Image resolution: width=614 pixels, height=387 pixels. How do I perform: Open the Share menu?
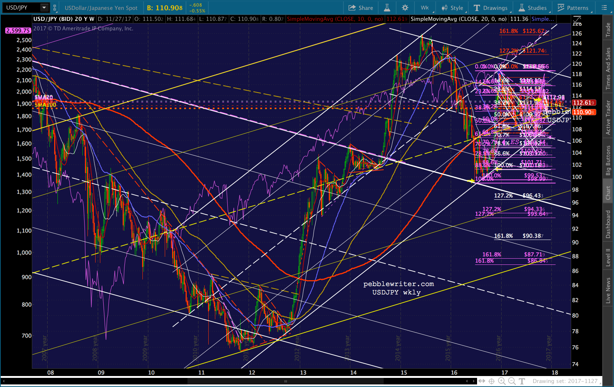[361, 8]
